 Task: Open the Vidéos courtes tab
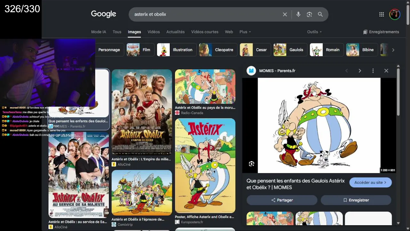pyautogui.click(x=205, y=32)
